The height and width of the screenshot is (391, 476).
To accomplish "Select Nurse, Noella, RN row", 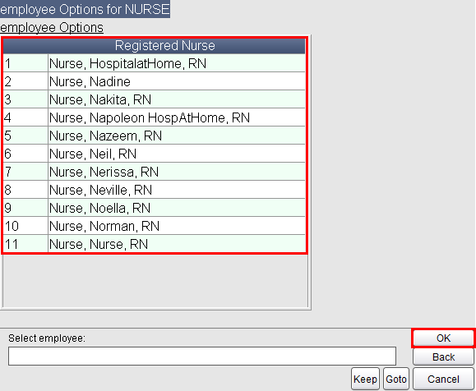I will (x=155, y=208).
